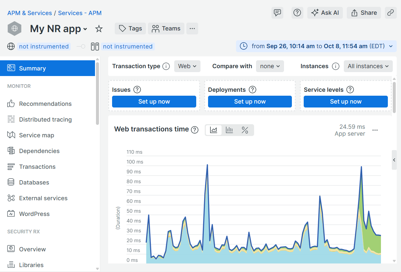Open help for Service levels
This screenshot has height=272, width=401.
[350, 90]
